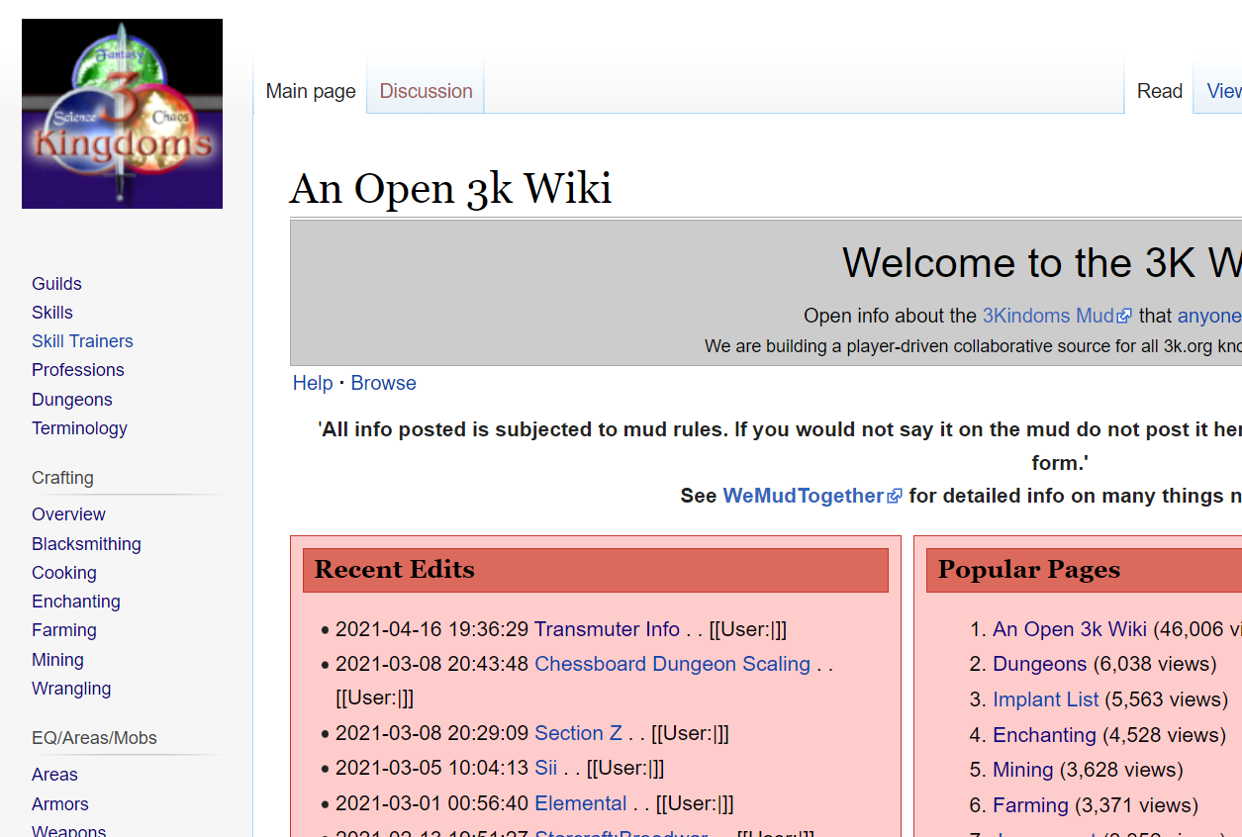Click the 3 Kingdoms wiki logo
This screenshot has width=1242, height=837.
tap(122, 114)
